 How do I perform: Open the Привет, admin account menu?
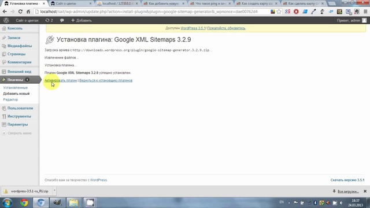click(351, 20)
